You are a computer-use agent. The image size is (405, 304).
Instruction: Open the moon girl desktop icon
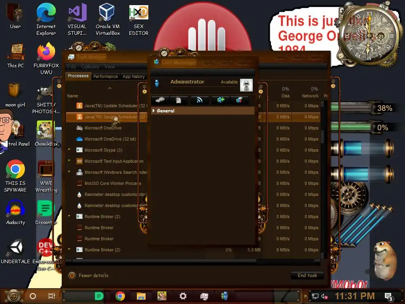coord(15,95)
